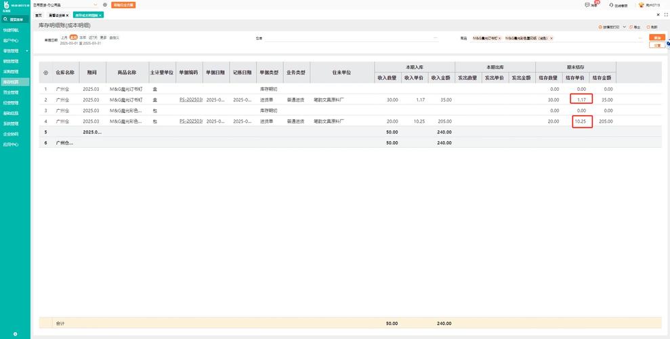Open 客户中心 in the sidebar

11,41
